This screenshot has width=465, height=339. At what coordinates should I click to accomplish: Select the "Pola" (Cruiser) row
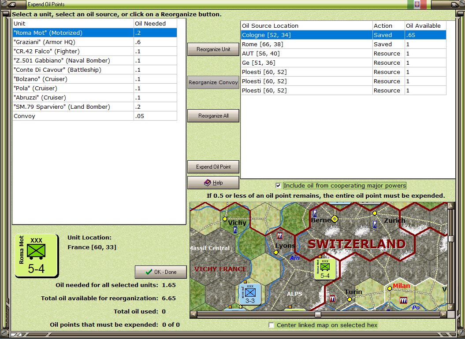(95, 88)
